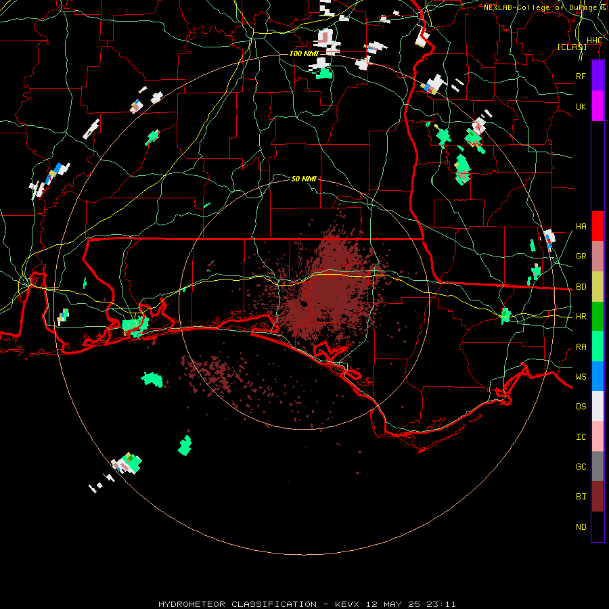Image resolution: width=609 pixels, height=609 pixels.
Task: Click the GC gray legend swatch
Action: click(x=597, y=466)
